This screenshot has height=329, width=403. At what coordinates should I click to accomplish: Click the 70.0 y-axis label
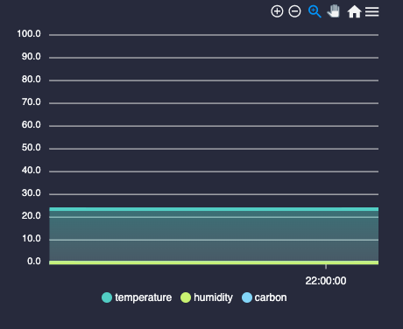coord(32,102)
